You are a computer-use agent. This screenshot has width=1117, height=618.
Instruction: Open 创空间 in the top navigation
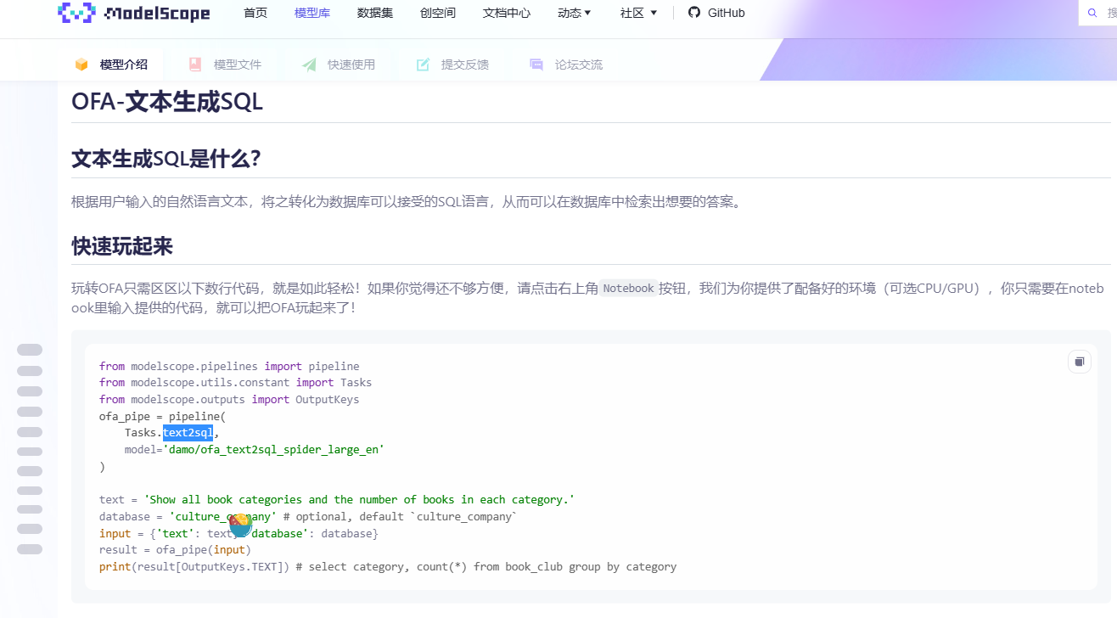(438, 13)
